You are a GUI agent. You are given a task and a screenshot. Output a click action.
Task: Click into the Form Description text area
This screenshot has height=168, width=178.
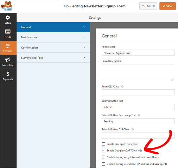click(138, 73)
